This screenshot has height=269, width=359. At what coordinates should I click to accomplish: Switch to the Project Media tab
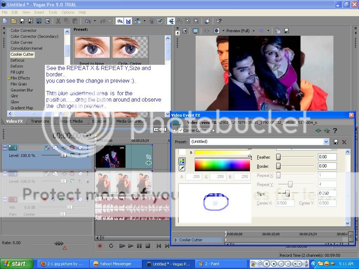[x=71, y=121]
